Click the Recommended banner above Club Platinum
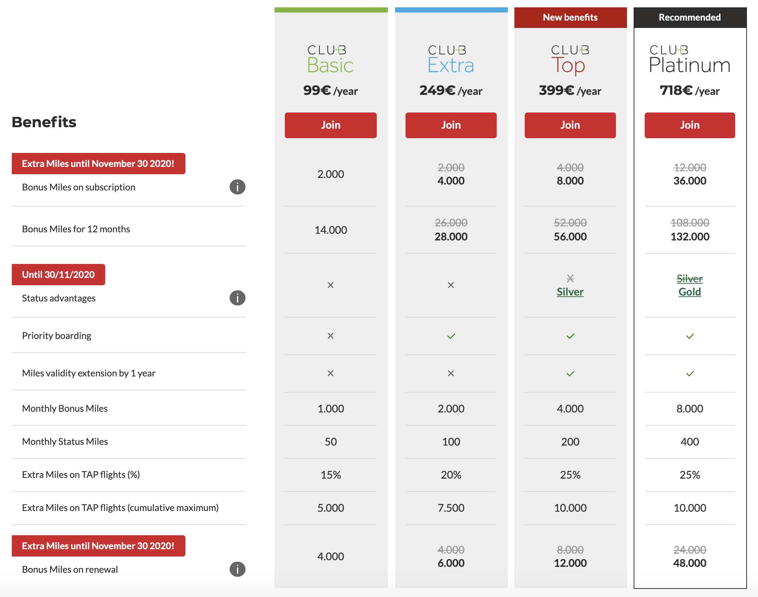758x597 pixels. (690, 17)
